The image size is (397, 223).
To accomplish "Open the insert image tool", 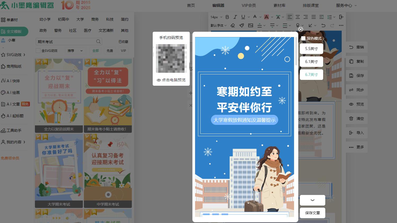I will [x=251, y=25].
